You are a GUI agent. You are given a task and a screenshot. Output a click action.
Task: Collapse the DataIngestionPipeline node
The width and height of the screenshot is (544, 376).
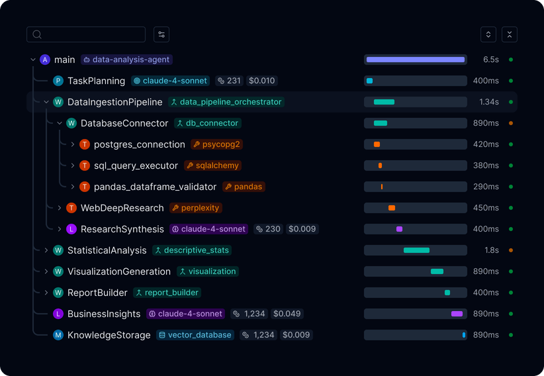(46, 102)
